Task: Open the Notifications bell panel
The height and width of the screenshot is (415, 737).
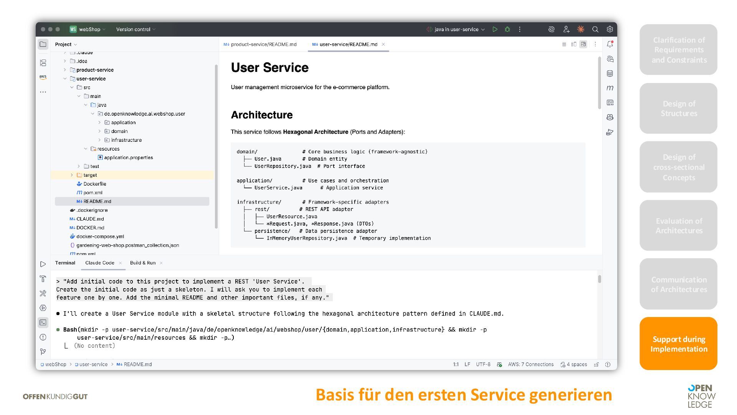Action: (610, 44)
